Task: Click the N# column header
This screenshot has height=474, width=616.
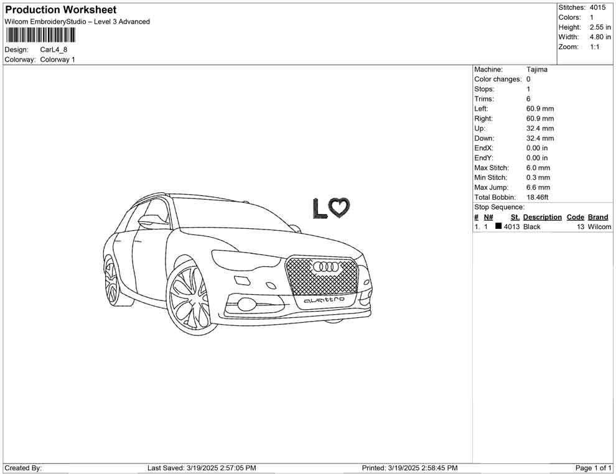Action: 488,217
